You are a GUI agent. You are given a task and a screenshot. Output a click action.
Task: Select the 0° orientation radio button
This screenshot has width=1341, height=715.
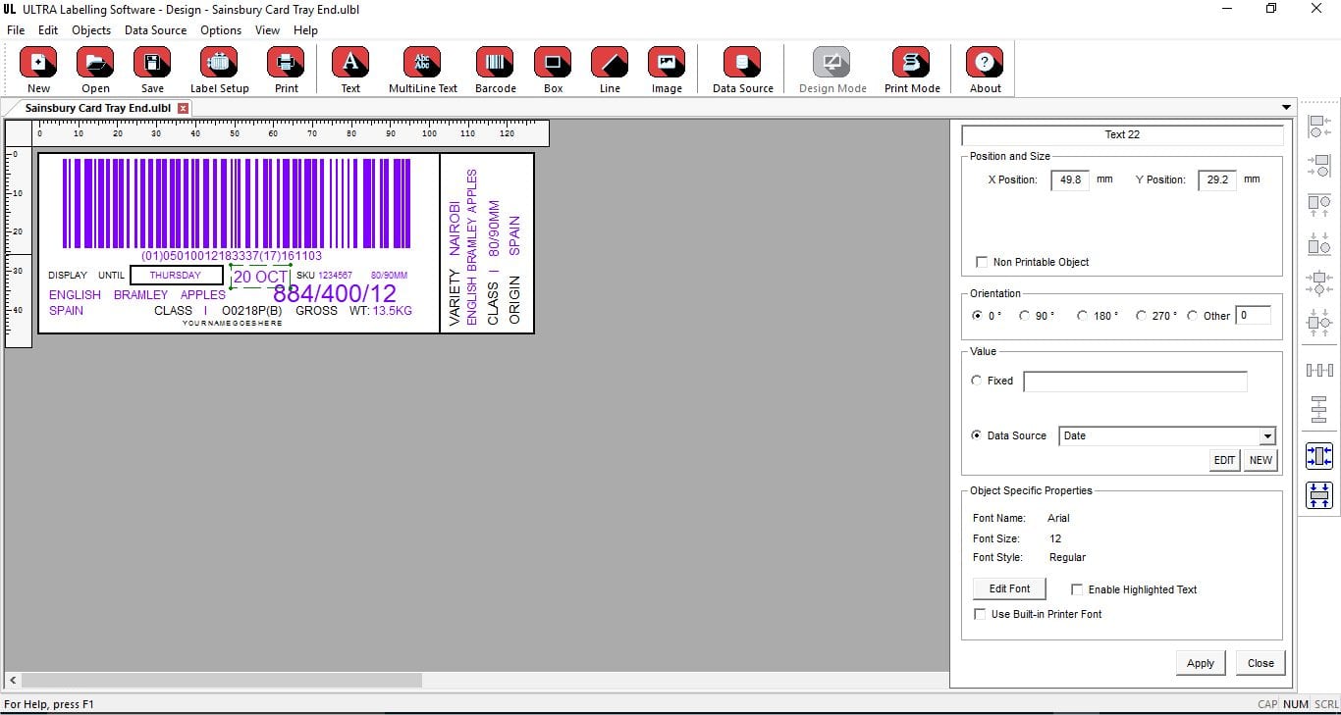pos(977,316)
